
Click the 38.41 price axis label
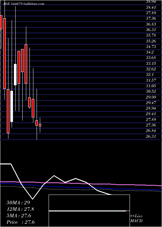pos(151,7)
